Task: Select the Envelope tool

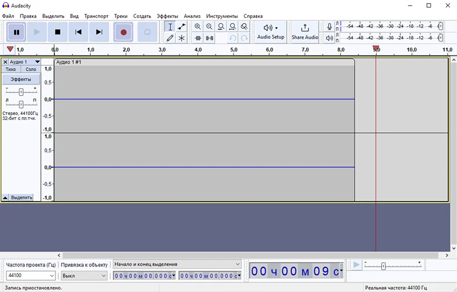Action: coord(182,27)
